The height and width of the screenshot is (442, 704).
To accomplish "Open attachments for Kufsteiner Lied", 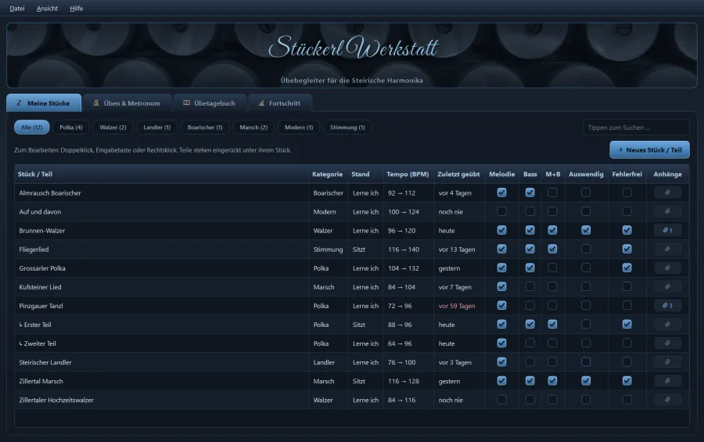I will [668, 287].
